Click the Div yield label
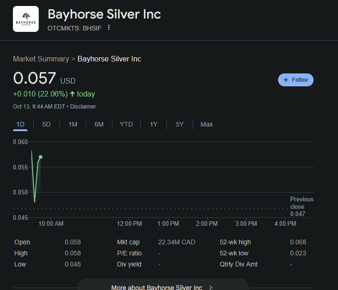This screenshot has width=338, height=290. pyautogui.click(x=129, y=264)
